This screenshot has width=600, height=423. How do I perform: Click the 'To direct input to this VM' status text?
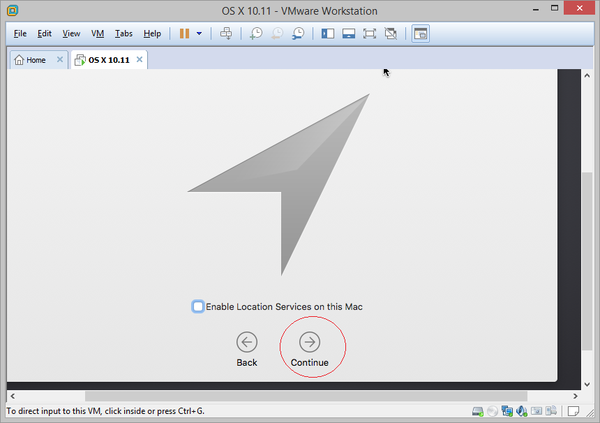coord(105,411)
